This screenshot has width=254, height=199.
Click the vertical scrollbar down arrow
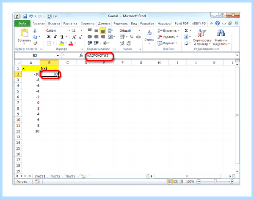click(237, 171)
